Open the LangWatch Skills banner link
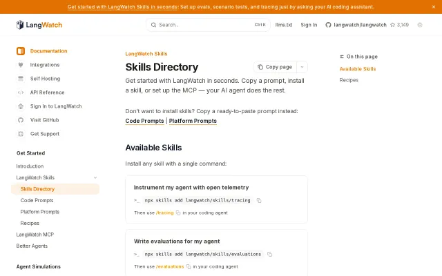Image resolution: width=442 pixels, height=276 pixels. coord(122,7)
